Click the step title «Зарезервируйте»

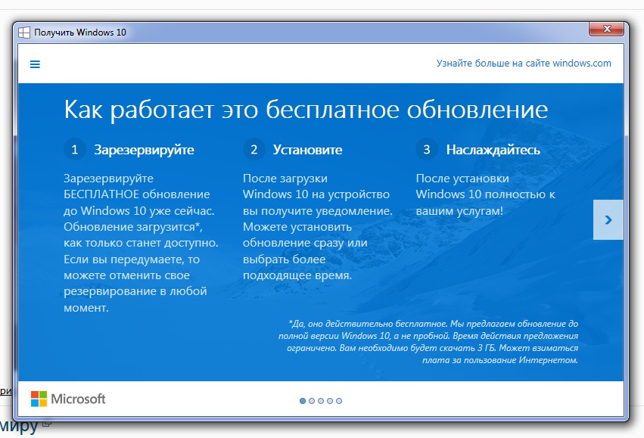pyautogui.click(x=144, y=150)
